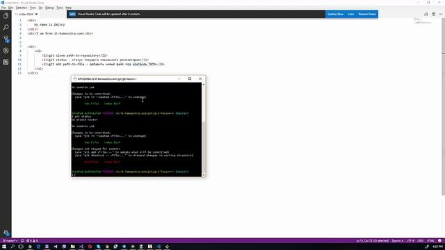Open Windows taskbar search
Image resolution: width=445 pixels, height=250 pixels.
[13, 247]
